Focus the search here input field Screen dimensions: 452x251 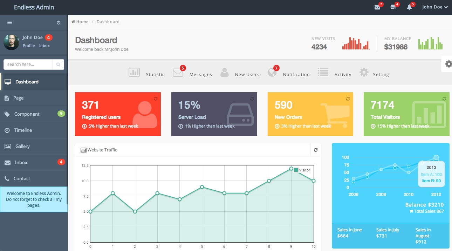click(x=28, y=65)
